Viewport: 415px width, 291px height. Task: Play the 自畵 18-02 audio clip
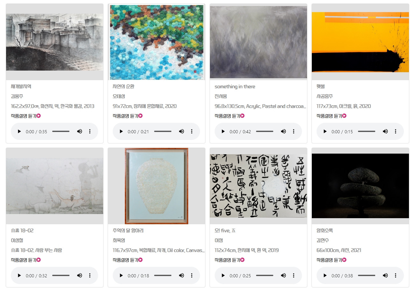coord(19,275)
